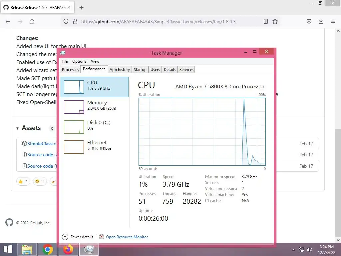The image size is (341, 256).
Task: Open the Users tab
Action: 155,69
